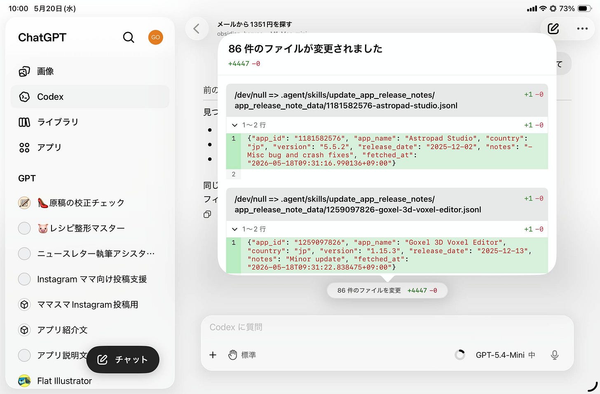This screenshot has width=600, height=394.
Task: Open ママスマ Instagram 投稿用 GPT
Action: [x=90, y=305]
